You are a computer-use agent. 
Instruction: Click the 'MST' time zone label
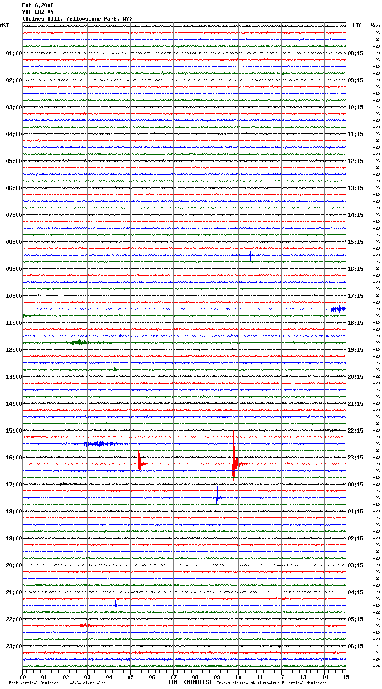(4, 26)
